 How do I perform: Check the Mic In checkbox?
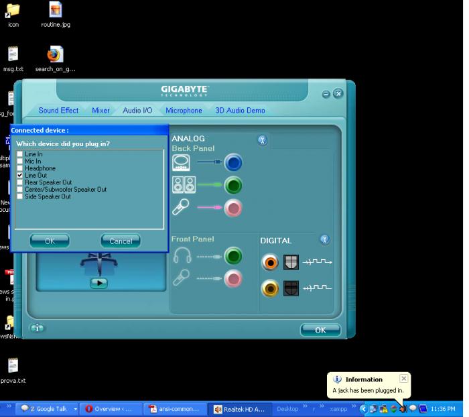[19, 161]
